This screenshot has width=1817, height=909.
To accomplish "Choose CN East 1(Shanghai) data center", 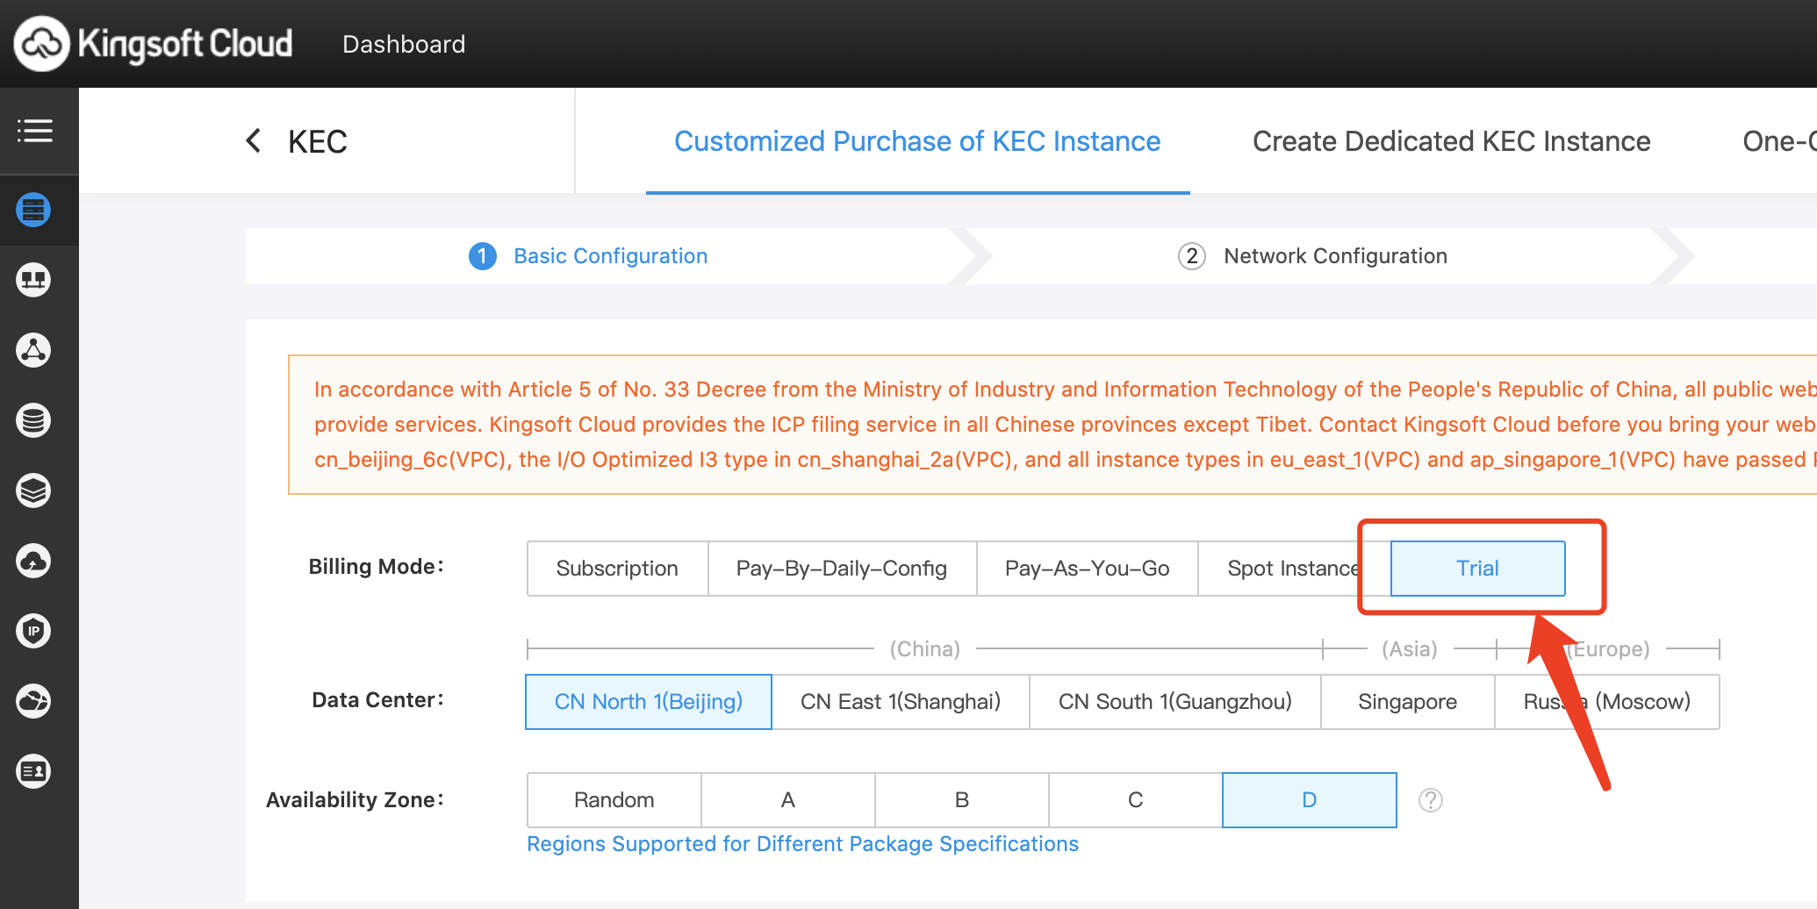I will [901, 702].
